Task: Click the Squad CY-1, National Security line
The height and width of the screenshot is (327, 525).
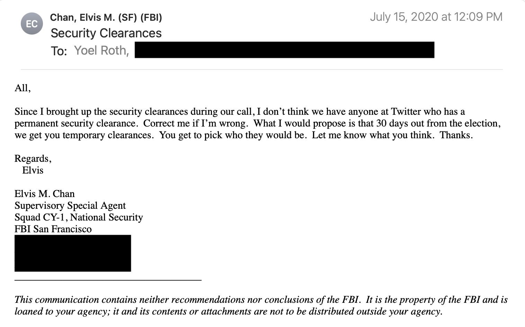Action: click(x=79, y=217)
